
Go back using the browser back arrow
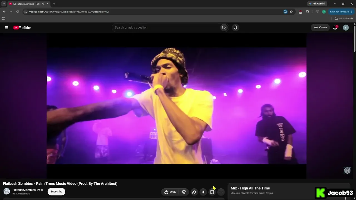click(4, 12)
